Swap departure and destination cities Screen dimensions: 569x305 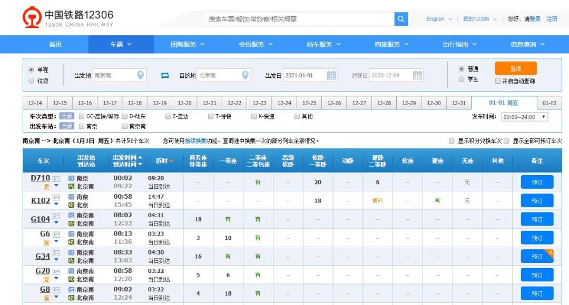[164, 75]
